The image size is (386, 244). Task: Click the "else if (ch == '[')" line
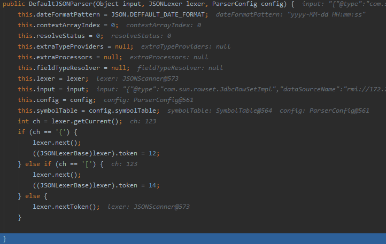click(x=60, y=164)
